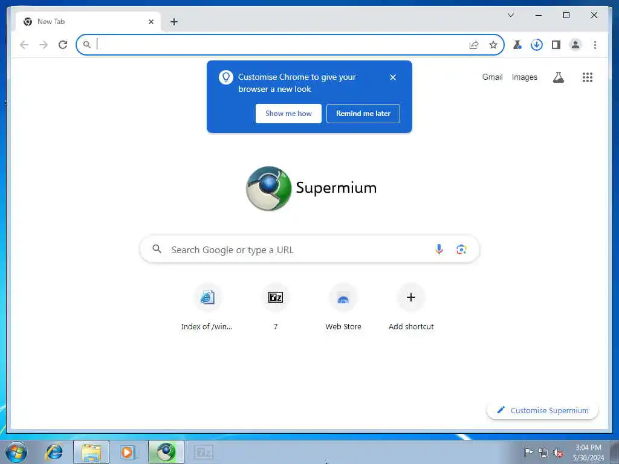Open the Google apps grid
This screenshot has height=464, width=619.
coord(588,77)
